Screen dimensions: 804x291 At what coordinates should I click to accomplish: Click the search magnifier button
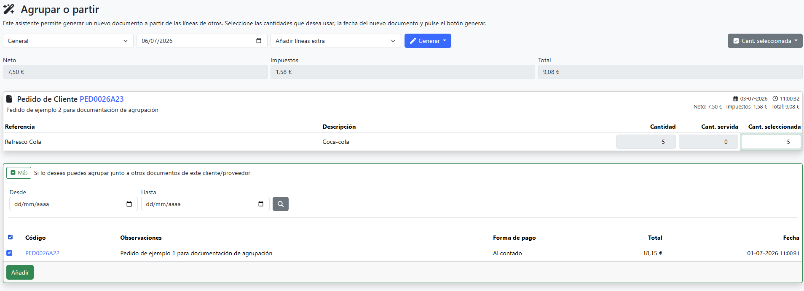[281, 204]
